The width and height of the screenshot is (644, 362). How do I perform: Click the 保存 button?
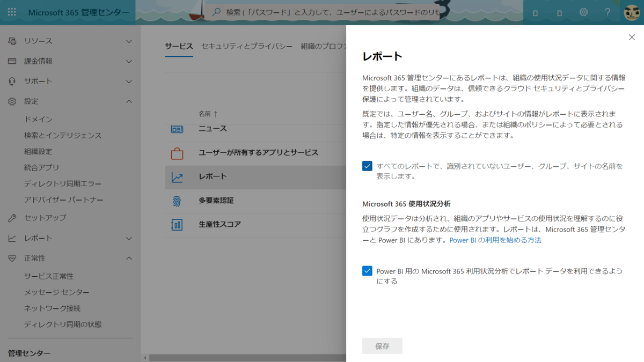coord(382,346)
